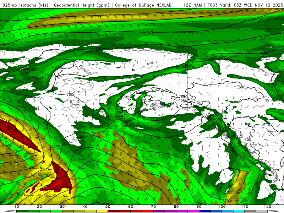Click the light gray swatch below label 120

(x=262, y=211)
